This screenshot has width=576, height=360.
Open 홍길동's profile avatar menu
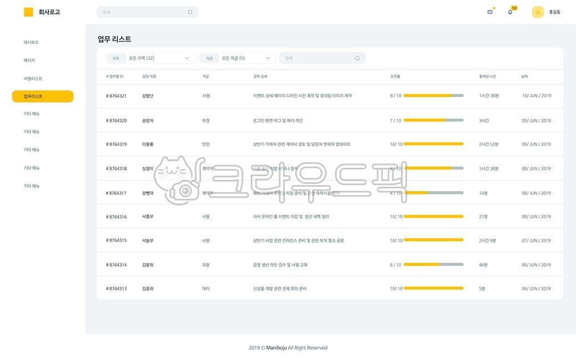537,11
